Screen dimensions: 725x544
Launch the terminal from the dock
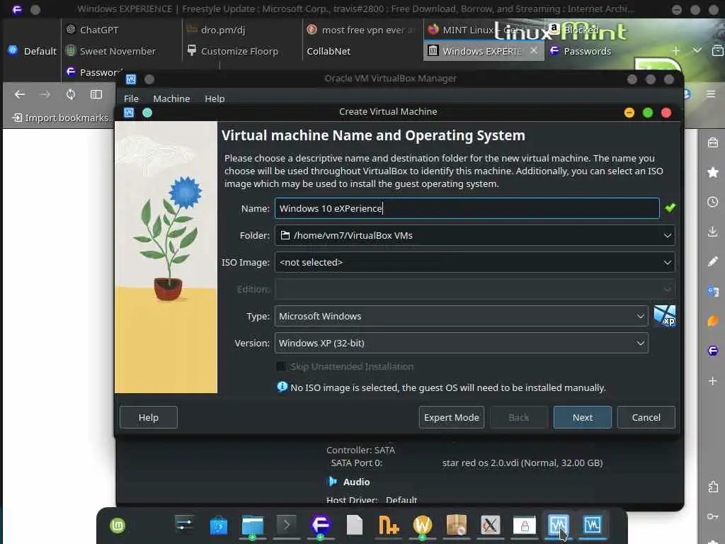(287, 525)
